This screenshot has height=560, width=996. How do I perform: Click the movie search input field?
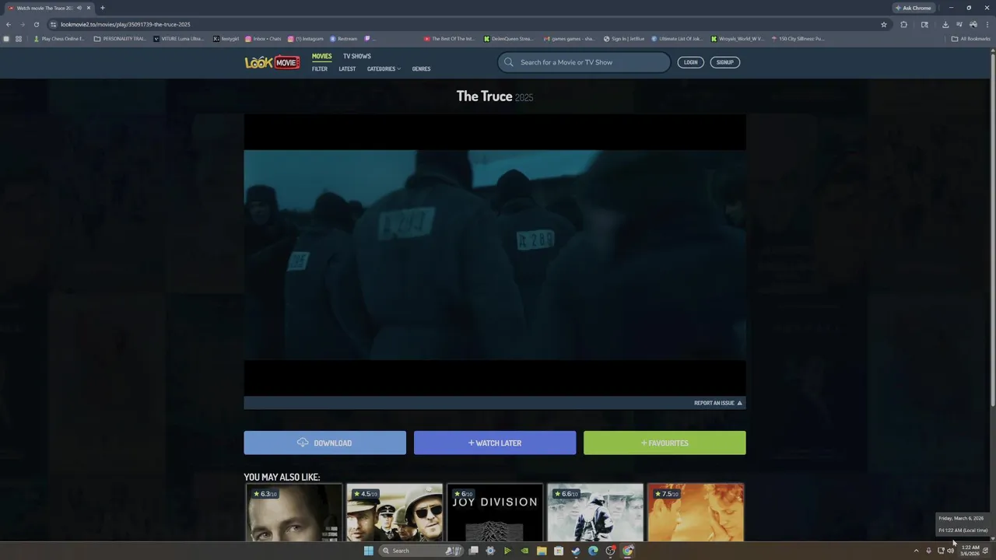584,62
